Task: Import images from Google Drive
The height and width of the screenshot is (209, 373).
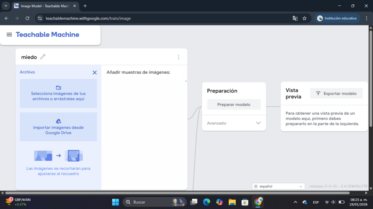Action: pos(58,127)
